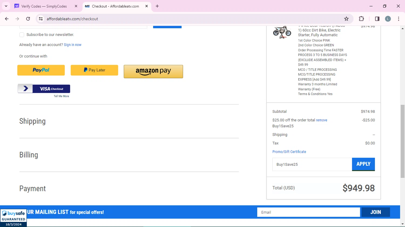The image size is (405, 227).
Task: Go back to previous page
Action: tap(7, 19)
